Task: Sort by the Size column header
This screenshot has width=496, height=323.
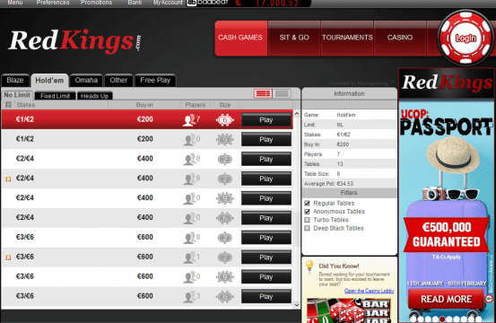Action: click(x=225, y=105)
